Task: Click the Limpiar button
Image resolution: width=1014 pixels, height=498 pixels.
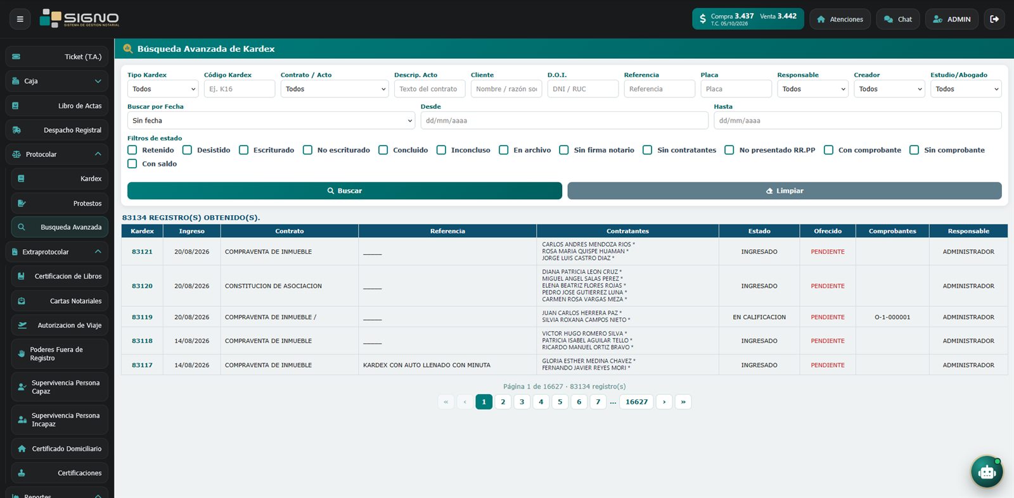Action: [785, 190]
